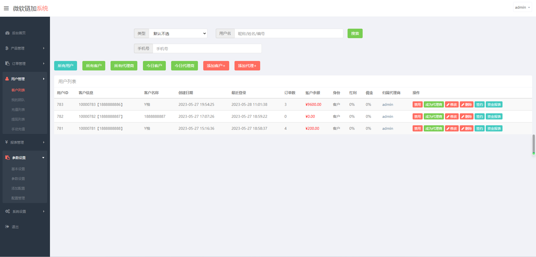Click 签约 for user 781
536x257 pixels.
point(480,128)
